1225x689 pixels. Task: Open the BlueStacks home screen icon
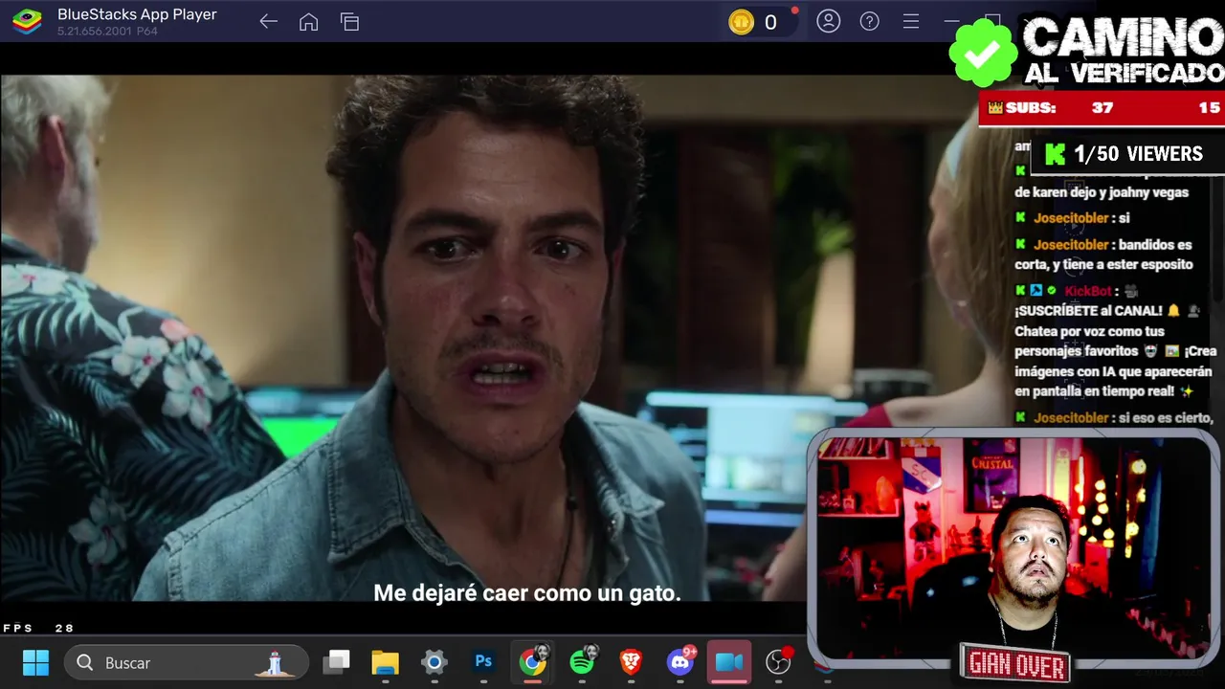[x=308, y=22]
